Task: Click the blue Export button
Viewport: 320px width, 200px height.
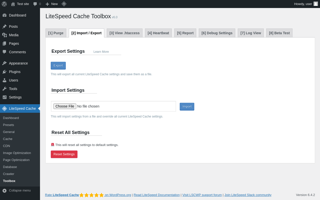Action: pyautogui.click(x=58, y=65)
